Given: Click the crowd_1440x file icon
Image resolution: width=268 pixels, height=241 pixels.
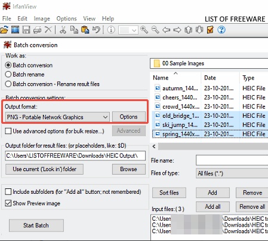Looking at the screenshot, I should (158, 106).
